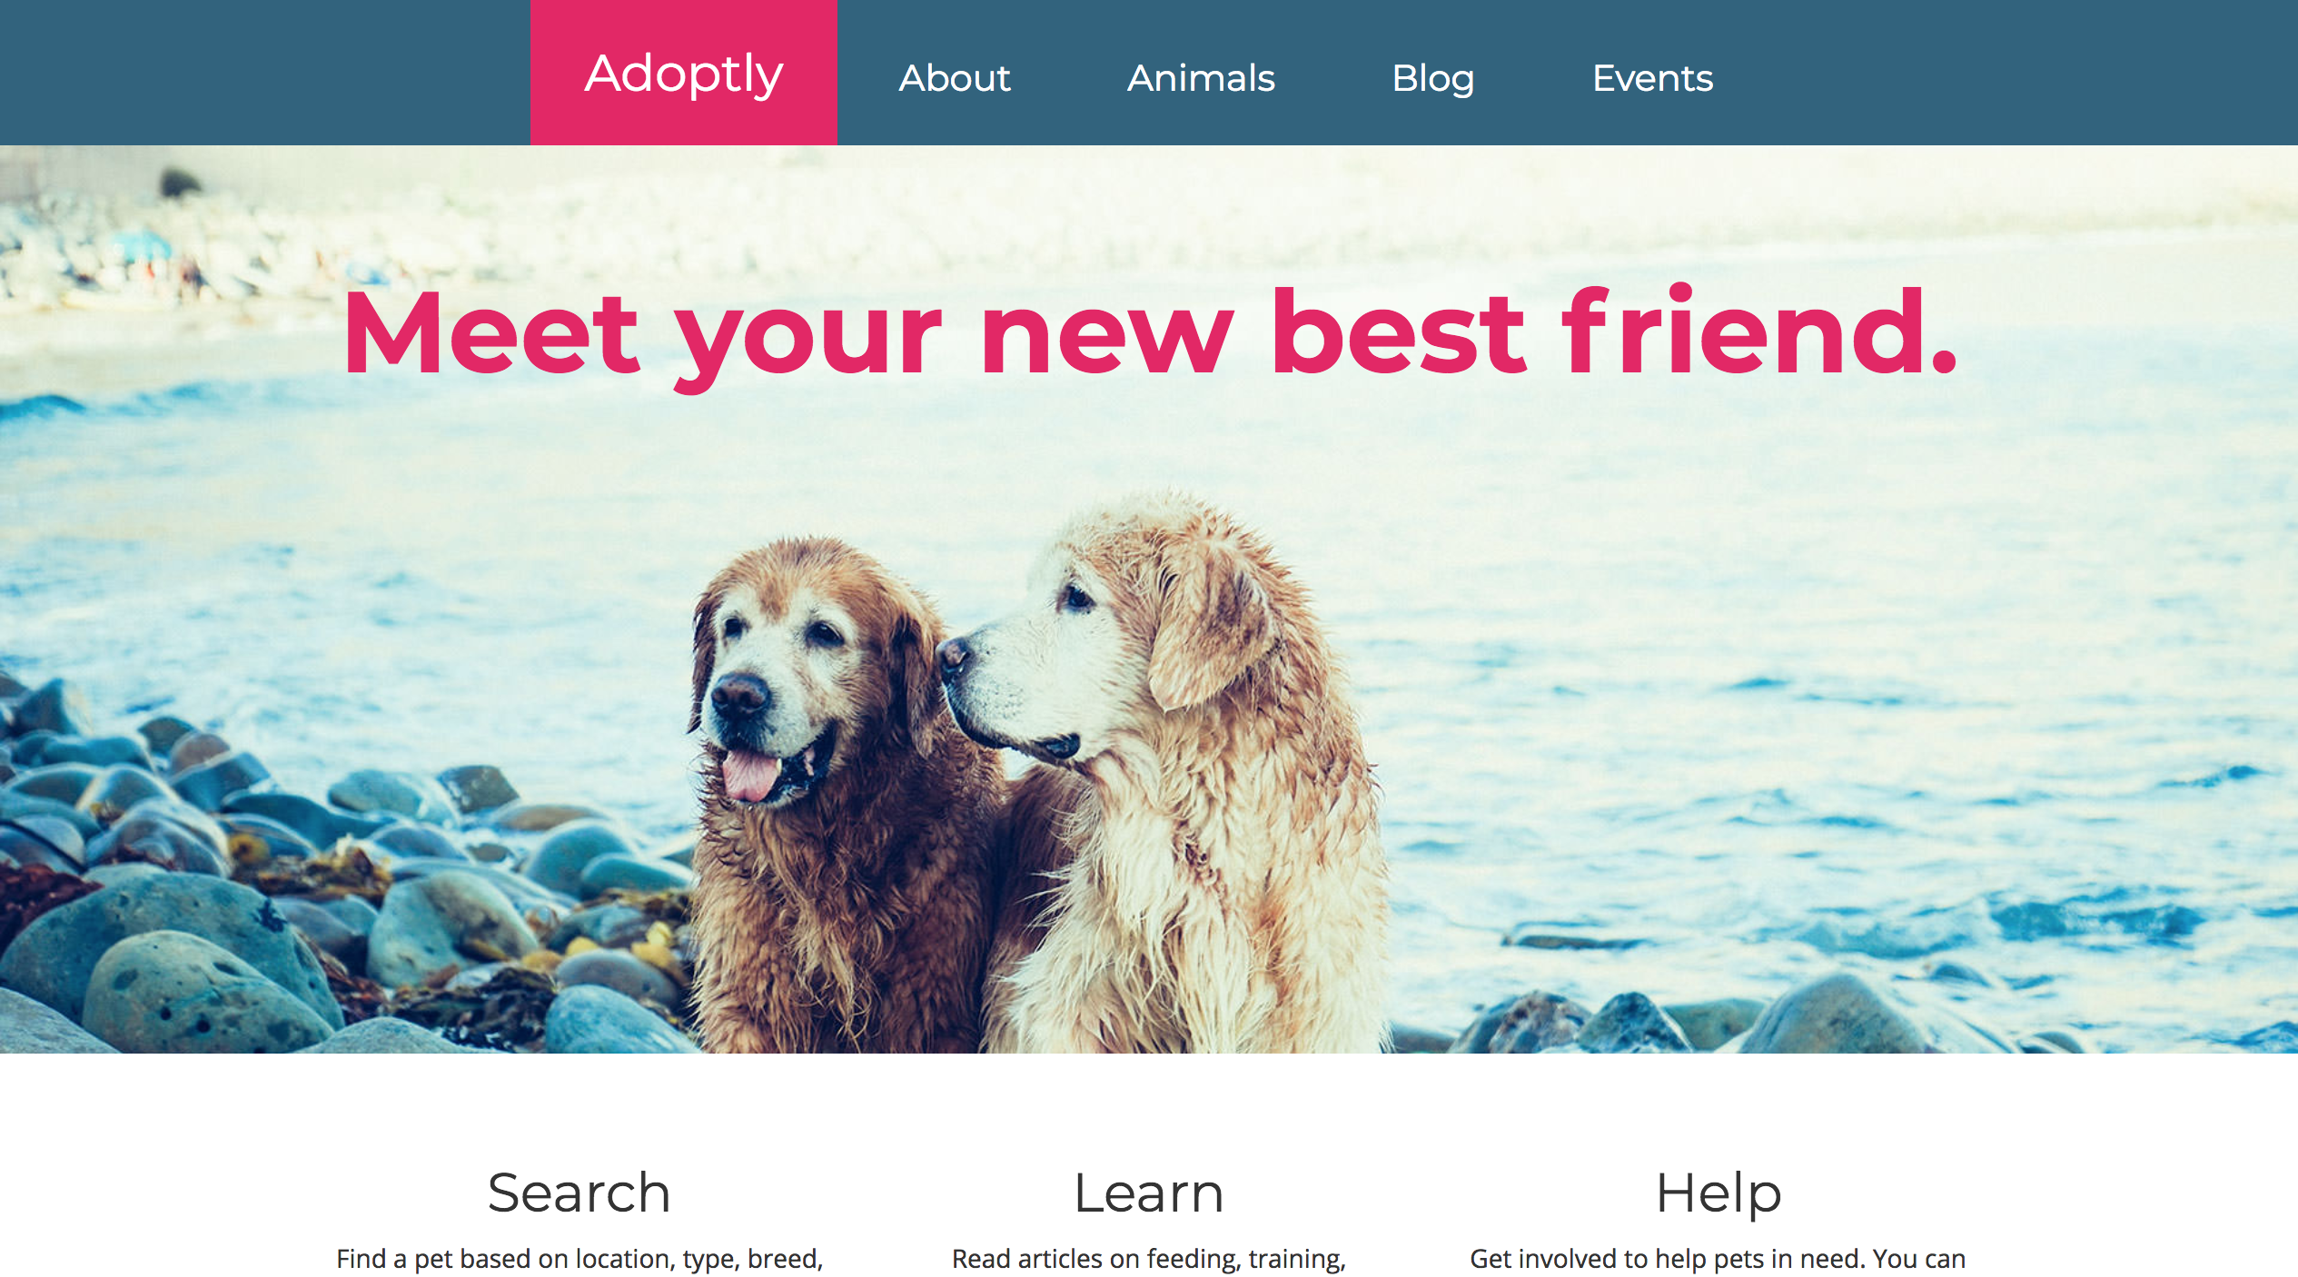2298x1277 pixels.
Task: Click the Adoptly logo in the header
Action: [x=683, y=73]
